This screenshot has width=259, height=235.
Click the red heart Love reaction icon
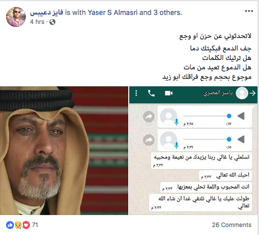[26, 225]
